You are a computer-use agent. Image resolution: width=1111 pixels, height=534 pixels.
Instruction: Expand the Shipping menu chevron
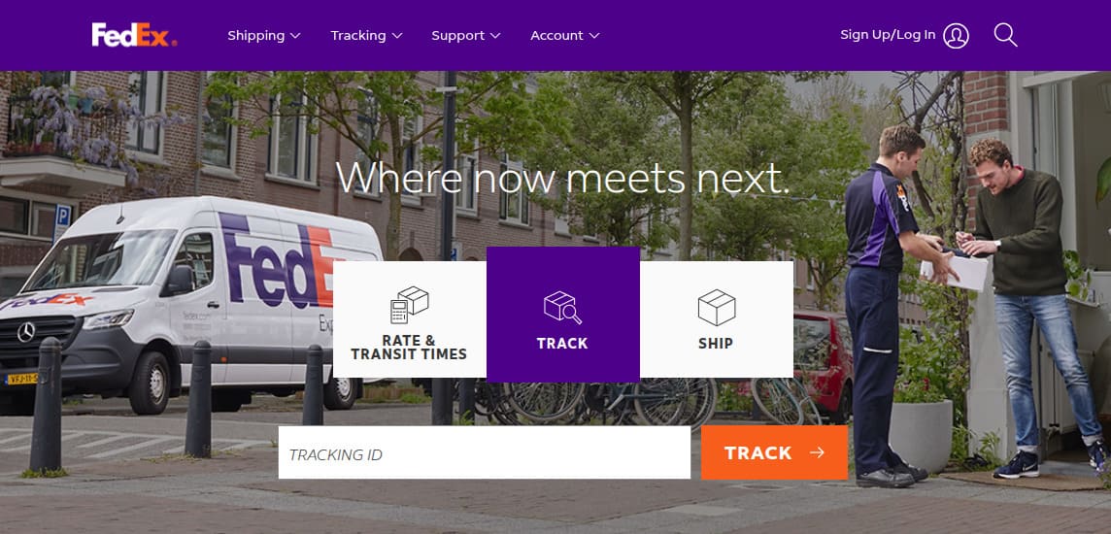(x=295, y=35)
